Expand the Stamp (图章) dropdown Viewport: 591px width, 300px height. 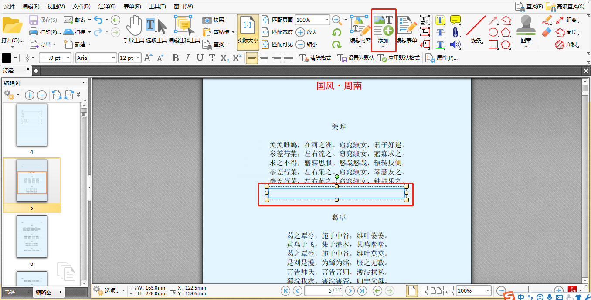[526, 46]
